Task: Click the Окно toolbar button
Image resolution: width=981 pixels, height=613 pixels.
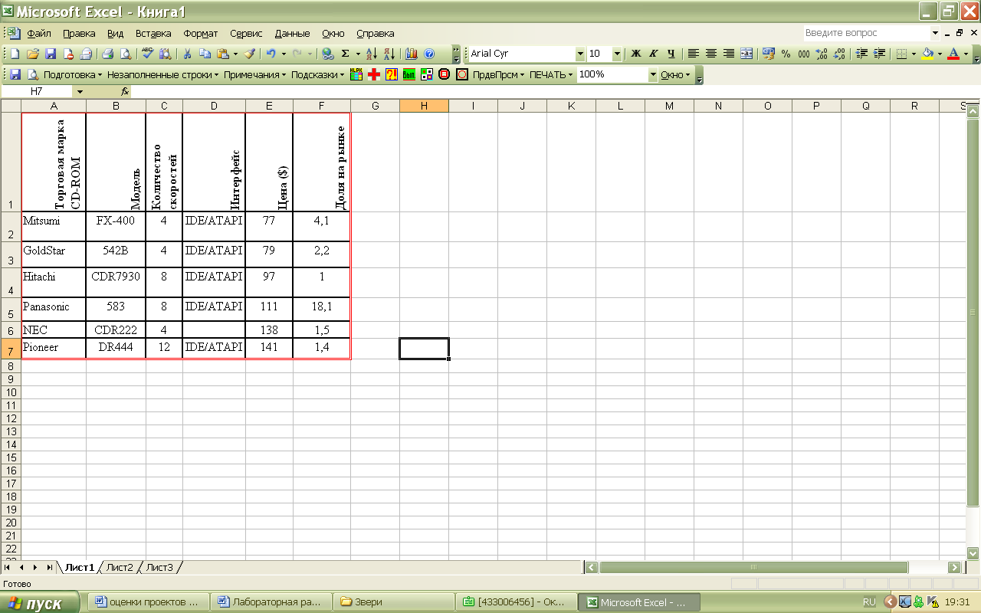Action: click(x=675, y=74)
